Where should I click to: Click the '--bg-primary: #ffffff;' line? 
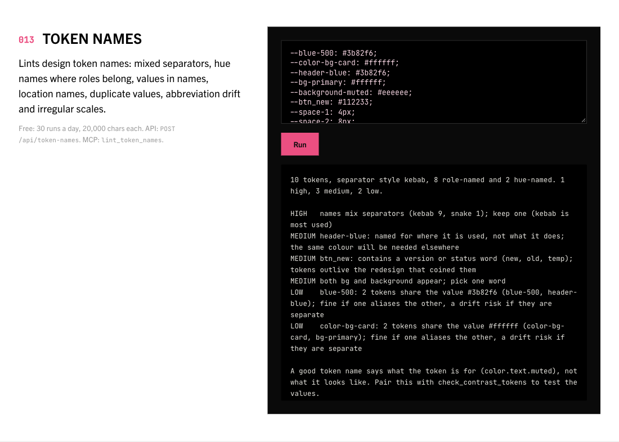[x=338, y=83]
